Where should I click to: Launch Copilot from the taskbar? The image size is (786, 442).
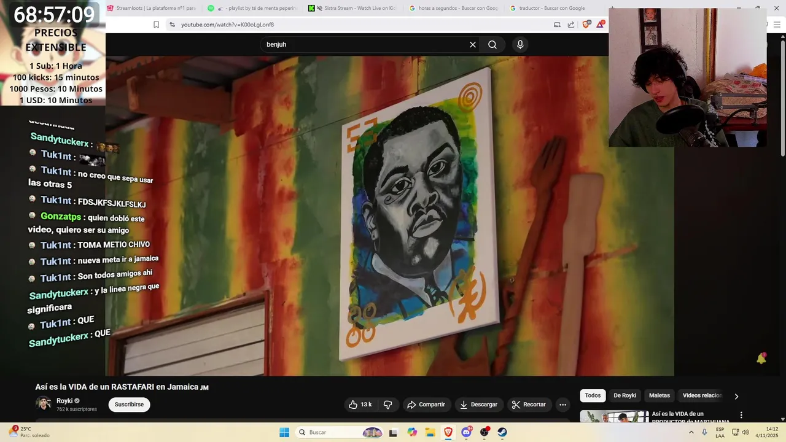412,432
